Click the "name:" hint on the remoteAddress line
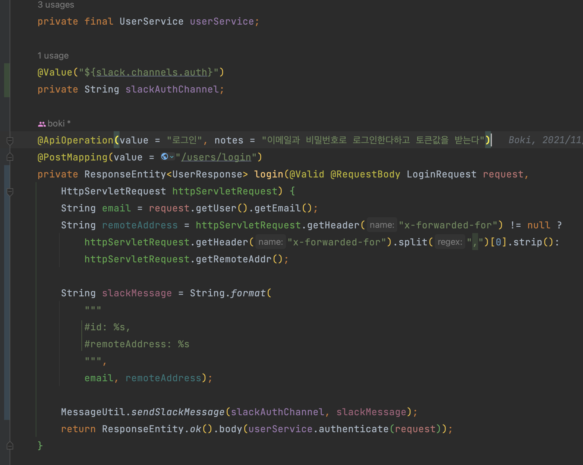The height and width of the screenshot is (465, 583). click(x=382, y=225)
